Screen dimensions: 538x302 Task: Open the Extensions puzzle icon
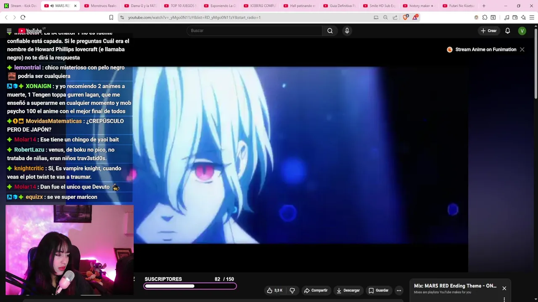(485, 17)
